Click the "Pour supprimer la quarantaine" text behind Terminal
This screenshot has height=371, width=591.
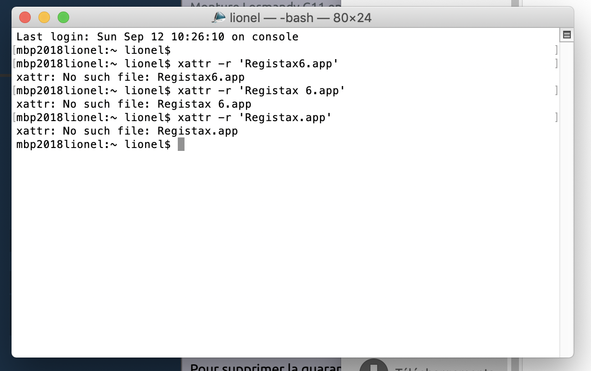(x=265, y=368)
